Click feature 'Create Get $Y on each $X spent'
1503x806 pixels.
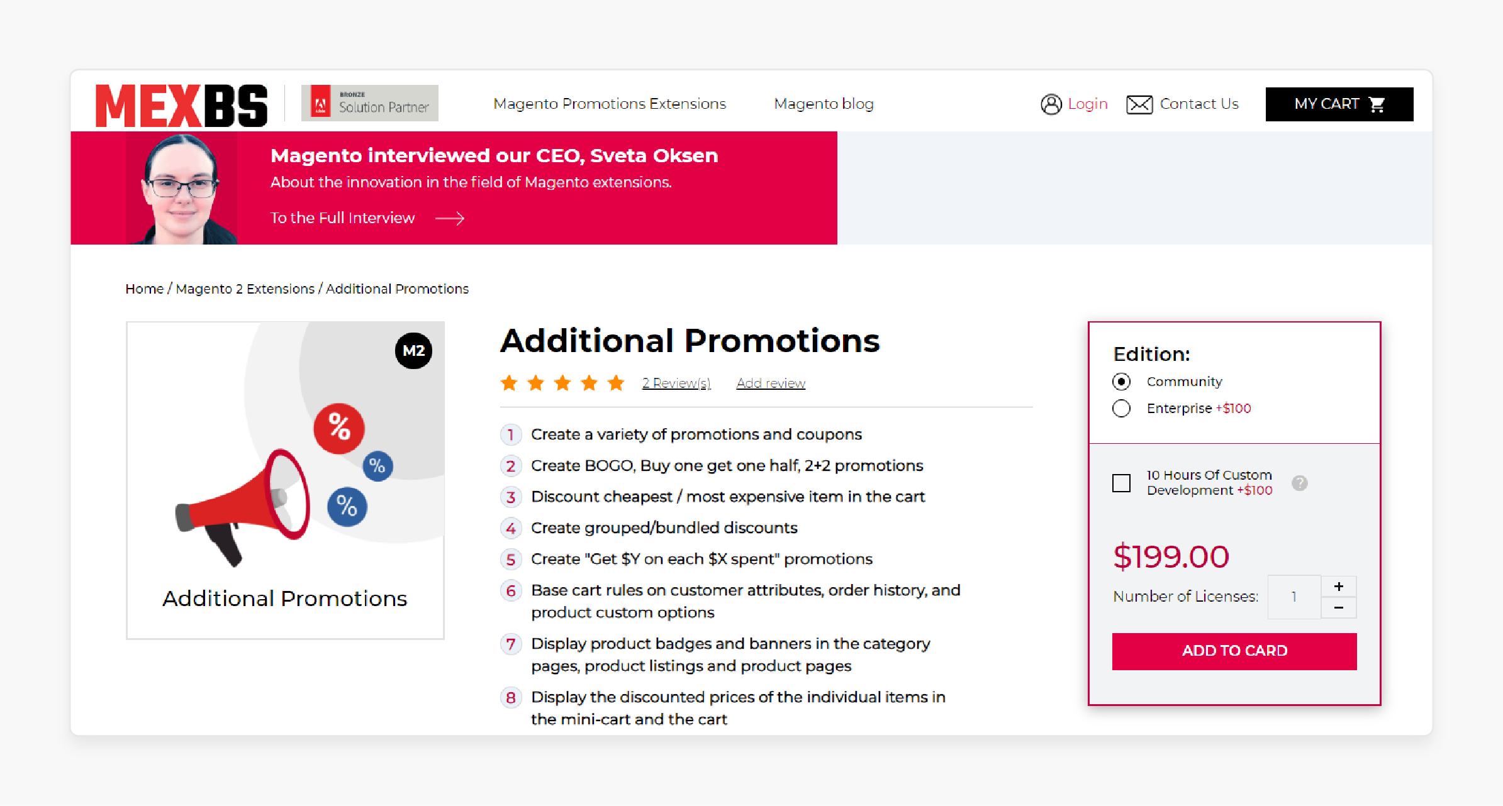tap(701, 560)
